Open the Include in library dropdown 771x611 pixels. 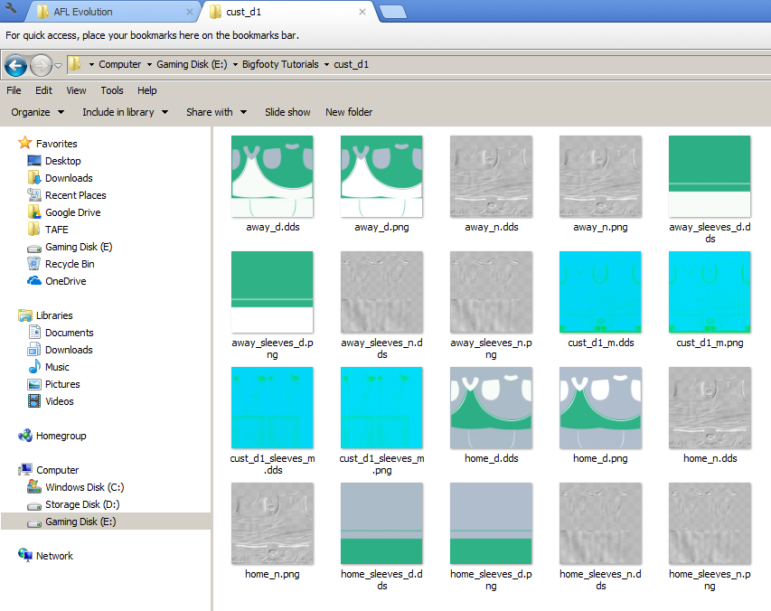[125, 112]
